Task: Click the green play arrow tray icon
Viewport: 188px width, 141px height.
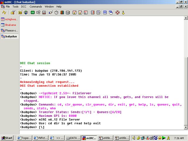Action: 164,138
